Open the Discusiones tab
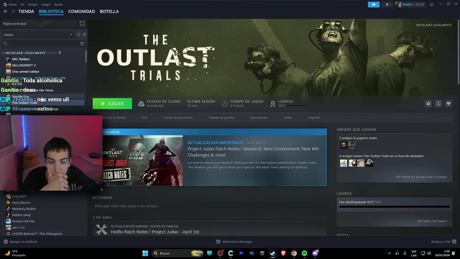Viewport: 460px width, 259px height. [259, 118]
